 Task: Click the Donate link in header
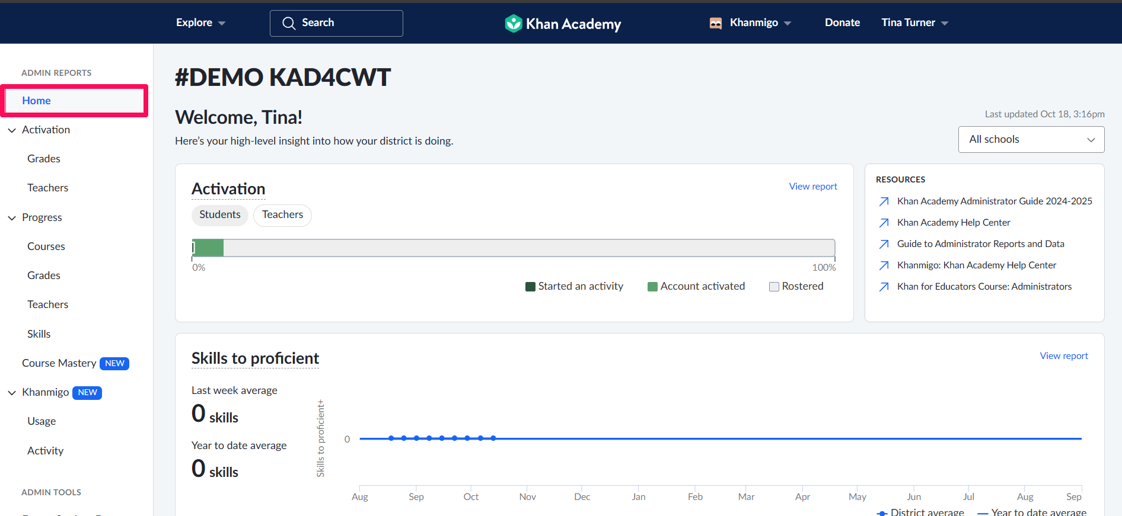[x=842, y=23]
